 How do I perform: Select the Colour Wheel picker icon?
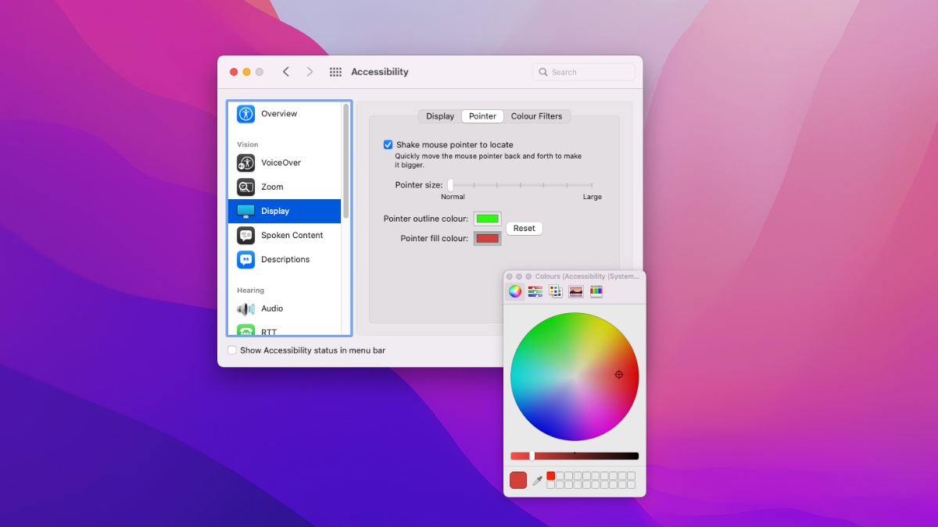(515, 290)
